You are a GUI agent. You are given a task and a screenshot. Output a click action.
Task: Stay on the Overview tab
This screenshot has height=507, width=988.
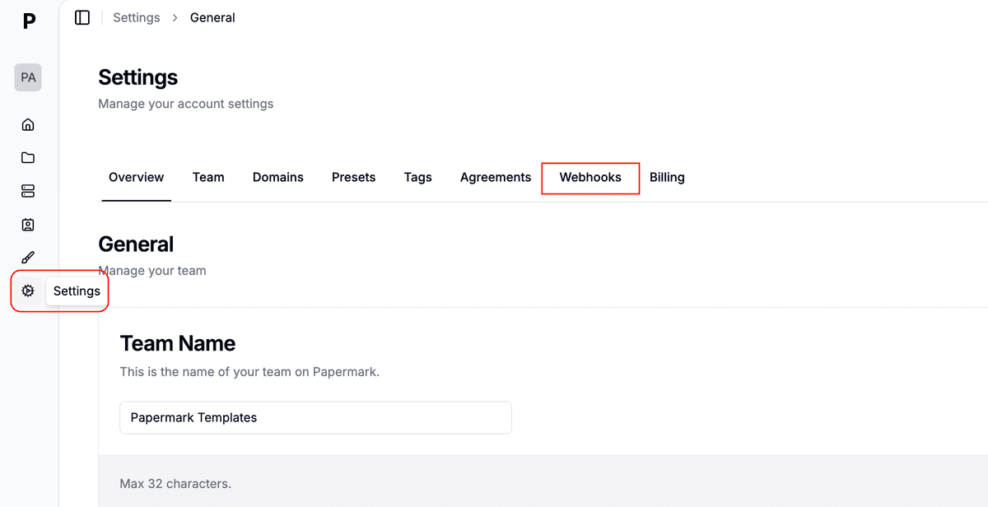[x=136, y=177]
